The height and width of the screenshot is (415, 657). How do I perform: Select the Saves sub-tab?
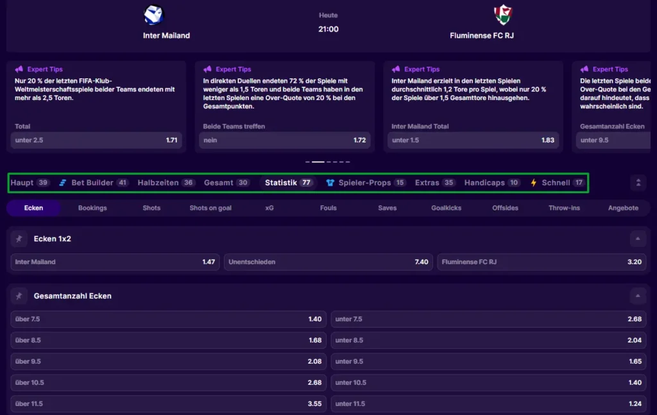point(387,208)
